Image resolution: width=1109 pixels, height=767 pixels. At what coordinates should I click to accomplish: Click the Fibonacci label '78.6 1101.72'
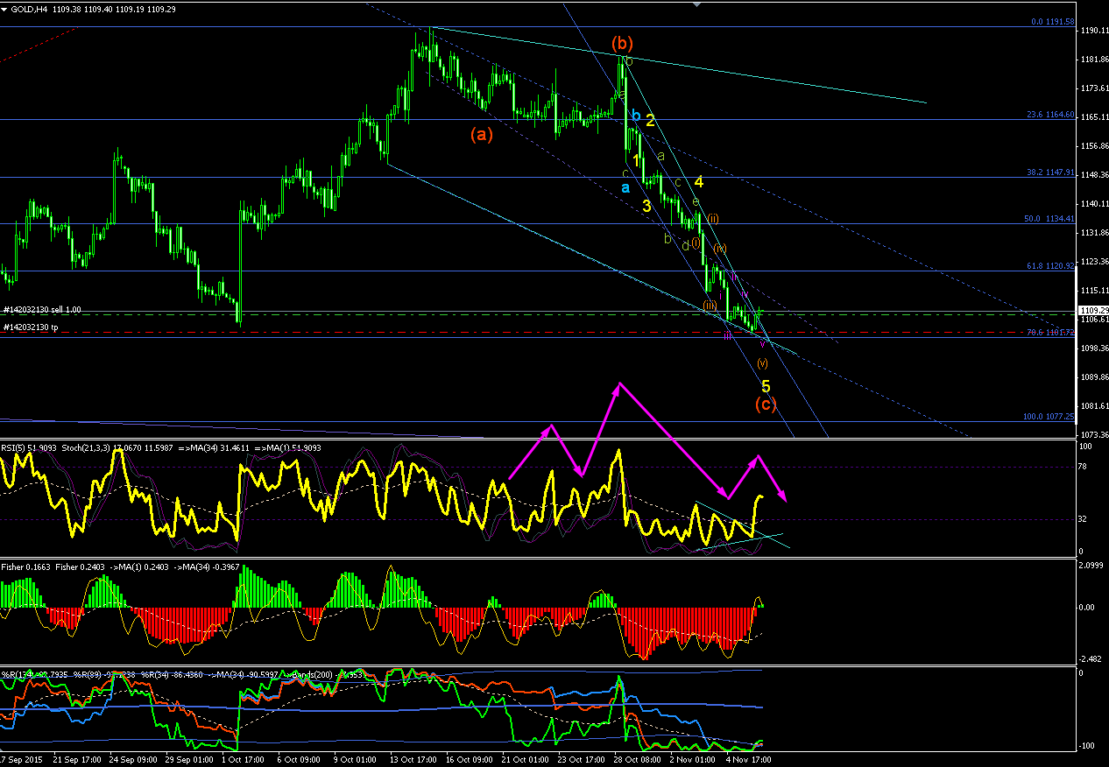pyautogui.click(x=1050, y=332)
